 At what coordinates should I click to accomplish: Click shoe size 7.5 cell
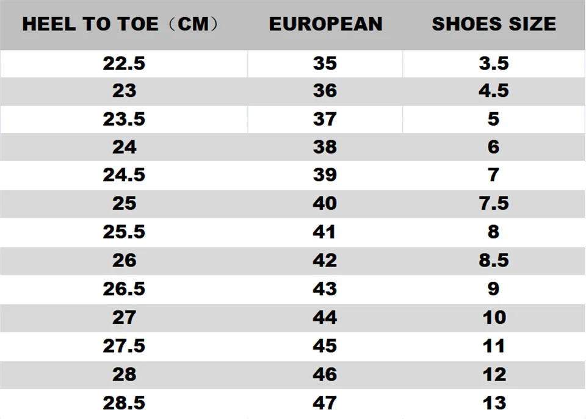point(494,204)
